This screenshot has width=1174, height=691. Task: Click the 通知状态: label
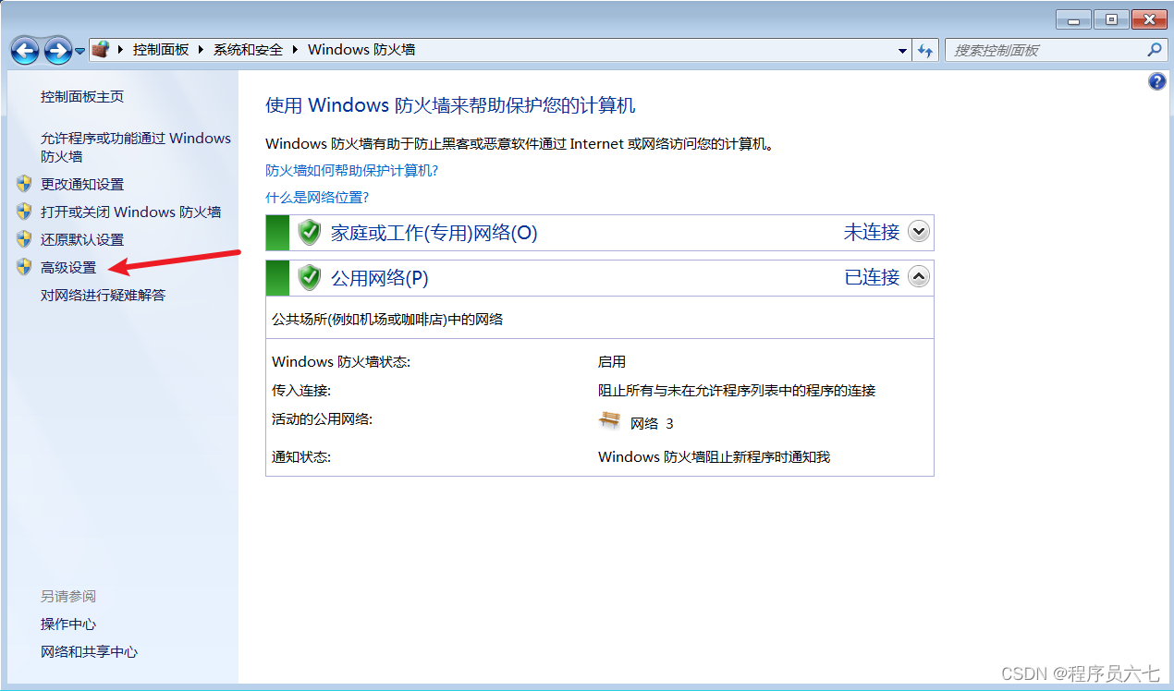pos(301,456)
